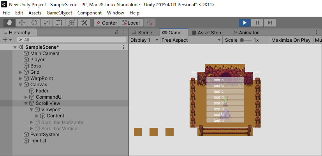This screenshot has width=322, height=156.
Task: Expand the Content object
Action: (37, 116)
